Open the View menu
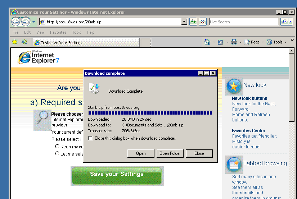 pyautogui.click(x=40, y=32)
